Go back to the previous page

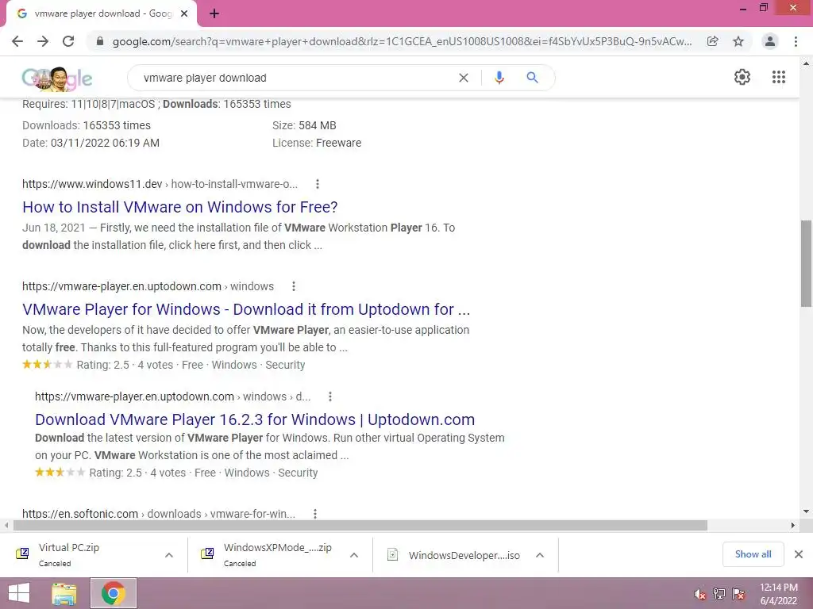17,41
